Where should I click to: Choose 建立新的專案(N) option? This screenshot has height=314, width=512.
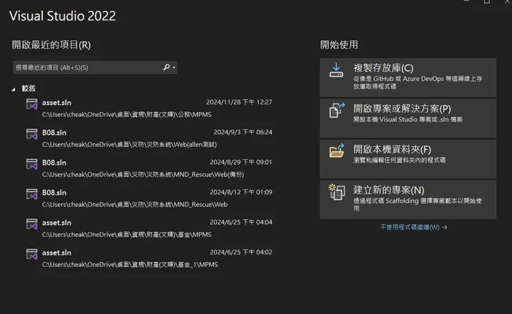coord(408,199)
